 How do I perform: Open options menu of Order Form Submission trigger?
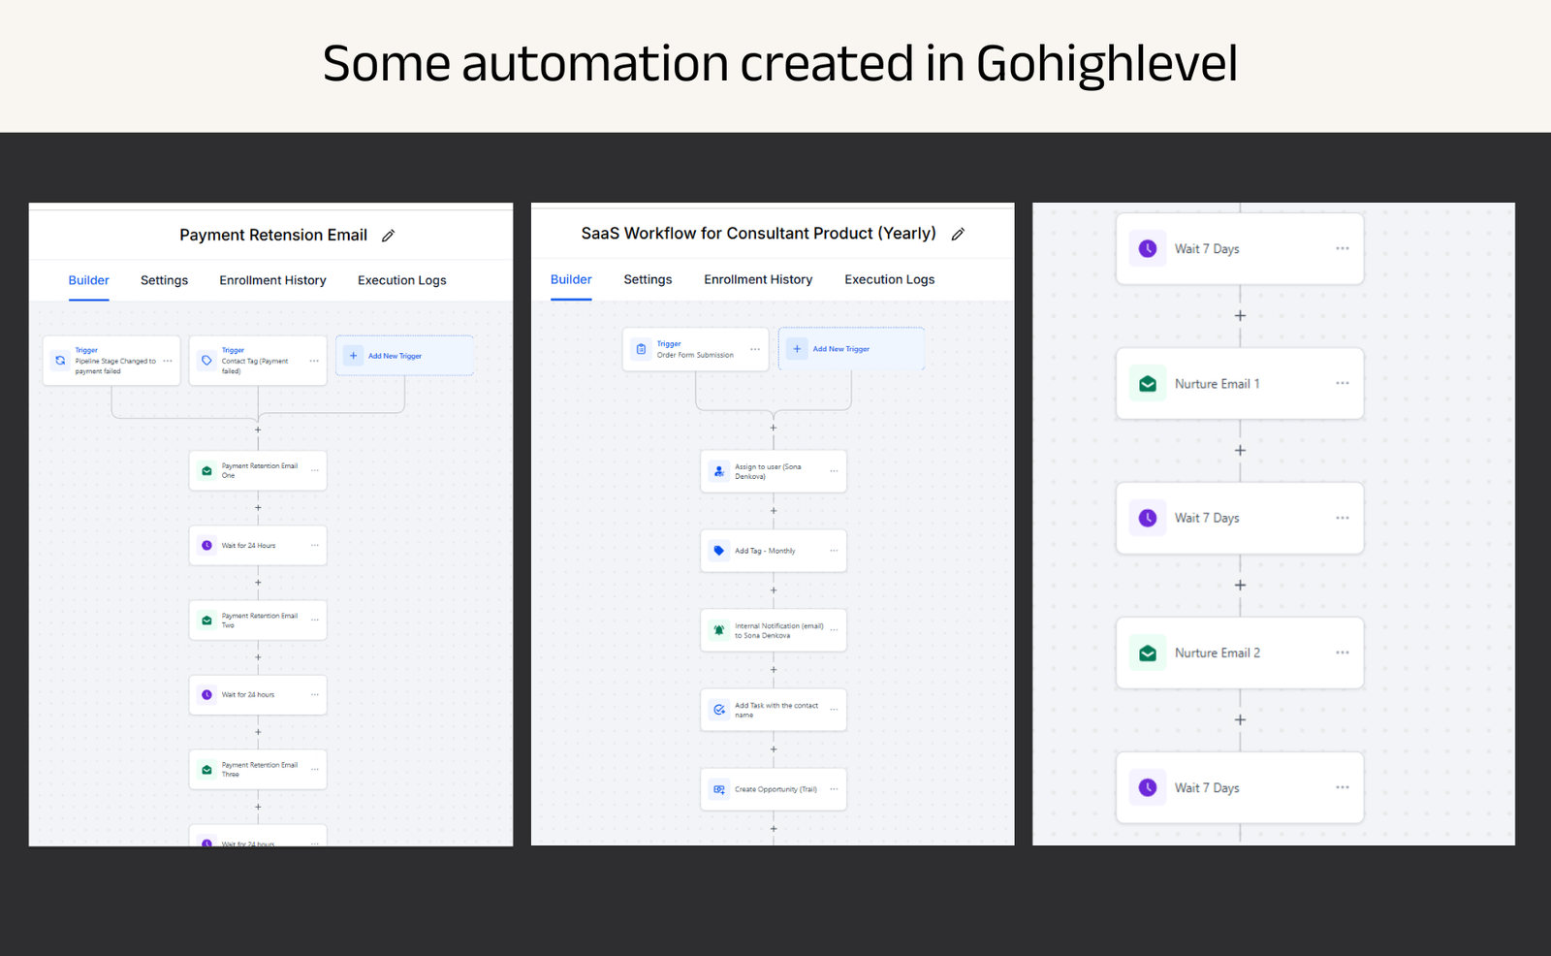coord(755,349)
